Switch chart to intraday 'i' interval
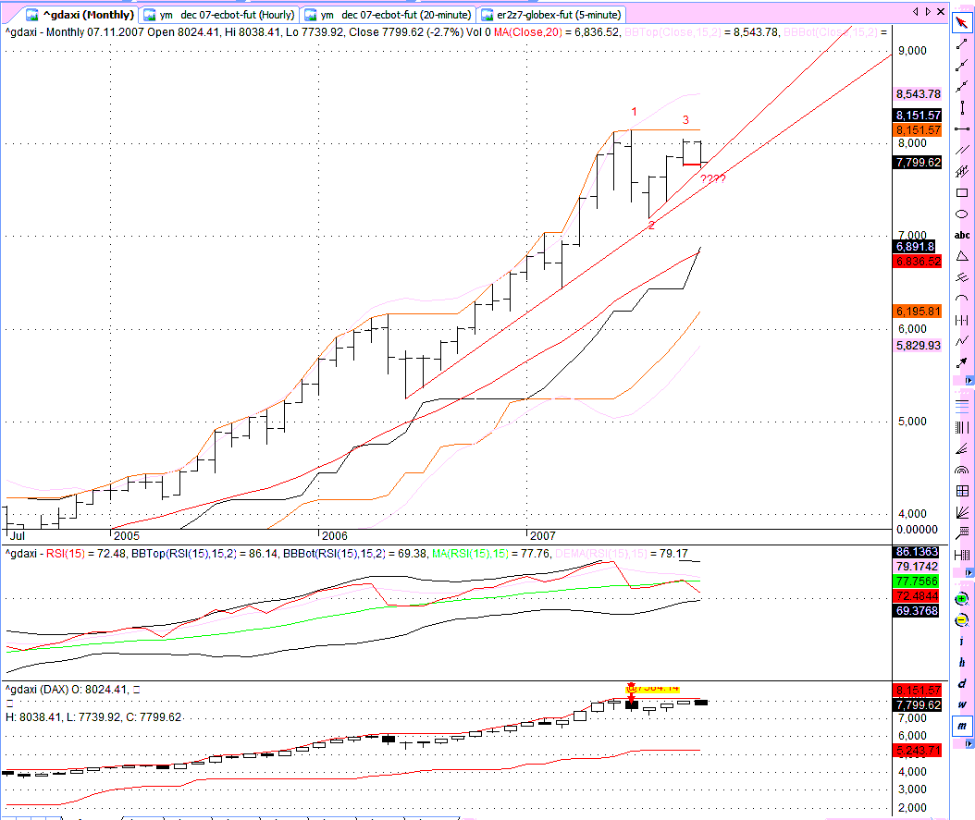This screenshot has height=820, width=975. pos(962,641)
